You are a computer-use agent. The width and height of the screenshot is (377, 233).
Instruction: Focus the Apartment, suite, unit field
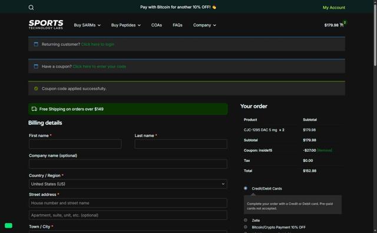click(x=128, y=215)
